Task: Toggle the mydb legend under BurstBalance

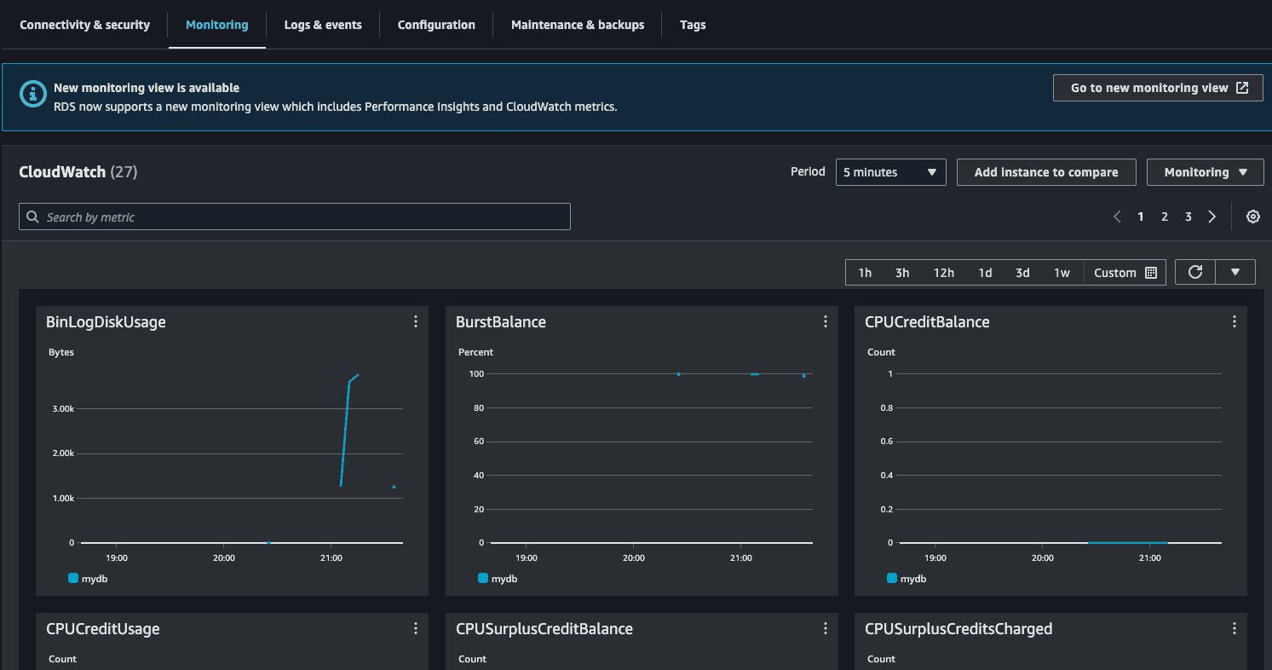Action: [x=498, y=578]
